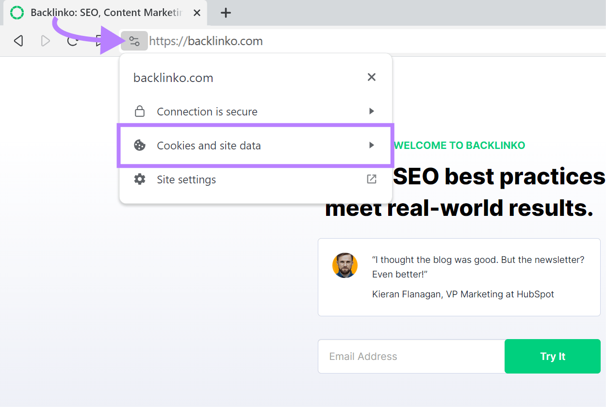Expand the Connection is secure details

click(x=371, y=111)
